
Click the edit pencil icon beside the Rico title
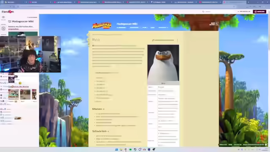(x=153, y=40)
